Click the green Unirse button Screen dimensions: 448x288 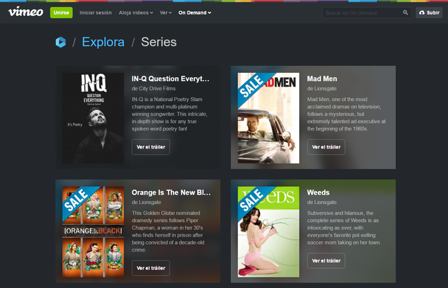pos(61,12)
